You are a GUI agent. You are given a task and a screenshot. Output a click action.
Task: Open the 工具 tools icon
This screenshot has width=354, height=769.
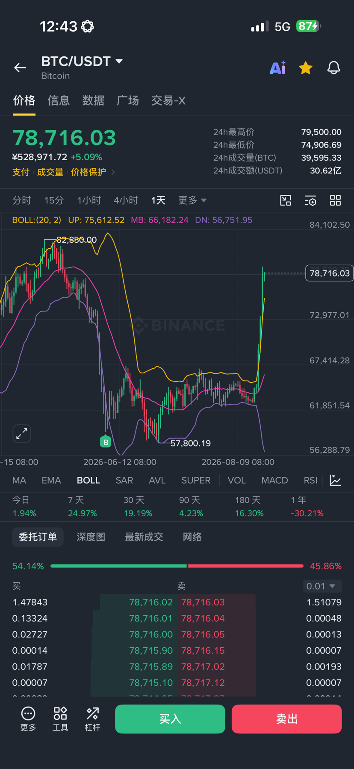60,719
